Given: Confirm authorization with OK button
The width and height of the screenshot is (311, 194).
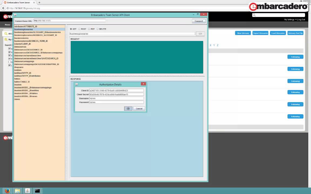Looking at the screenshot, I should point(128,109).
